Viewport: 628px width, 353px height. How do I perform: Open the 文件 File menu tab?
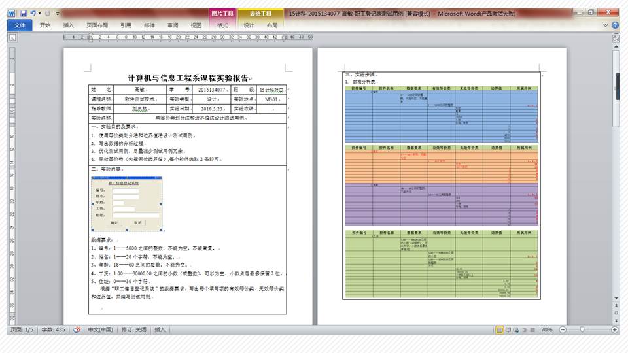[20, 25]
